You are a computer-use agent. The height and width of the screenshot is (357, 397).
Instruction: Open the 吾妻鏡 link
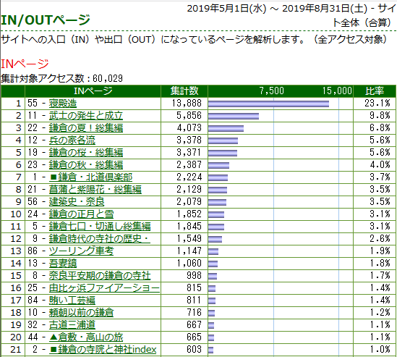tap(63, 264)
